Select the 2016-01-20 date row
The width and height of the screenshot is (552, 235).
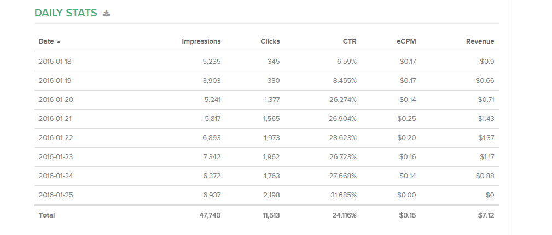point(55,100)
